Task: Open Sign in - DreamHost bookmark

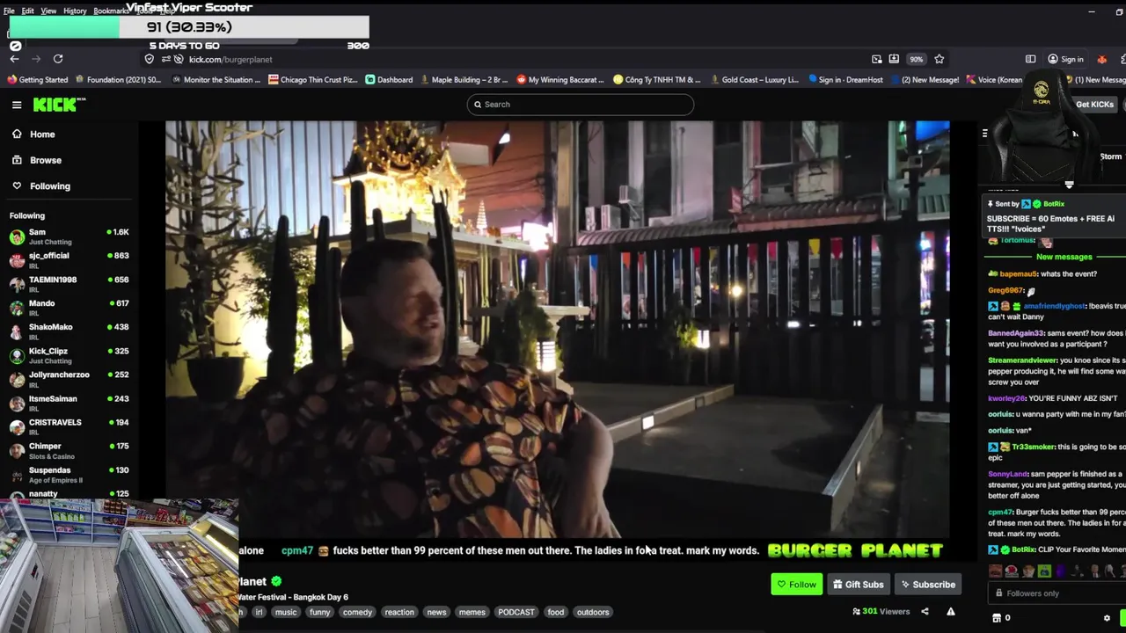Action: pyautogui.click(x=845, y=80)
